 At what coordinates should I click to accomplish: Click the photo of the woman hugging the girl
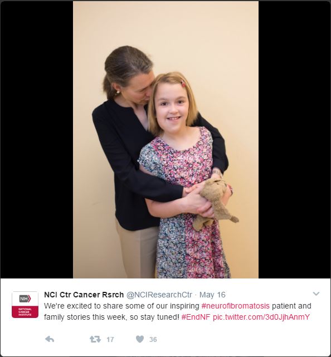(165, 140)
